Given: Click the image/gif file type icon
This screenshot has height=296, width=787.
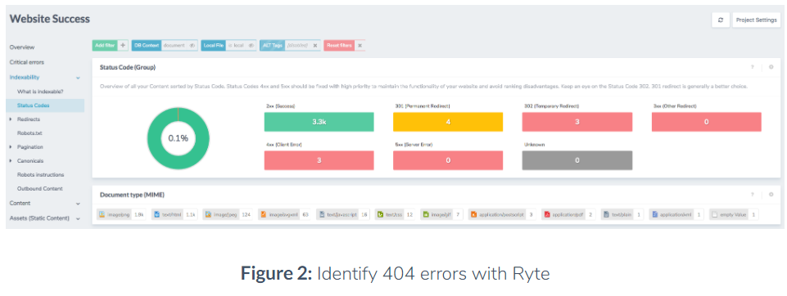Looking at the screenshot, I should (x=425, y=214).
